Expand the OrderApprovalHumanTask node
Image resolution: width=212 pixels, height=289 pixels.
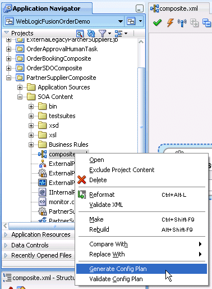tap(8, 49)
